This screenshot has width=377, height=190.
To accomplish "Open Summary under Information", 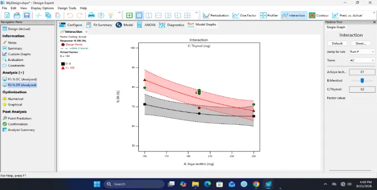I will tap(12, 48).
